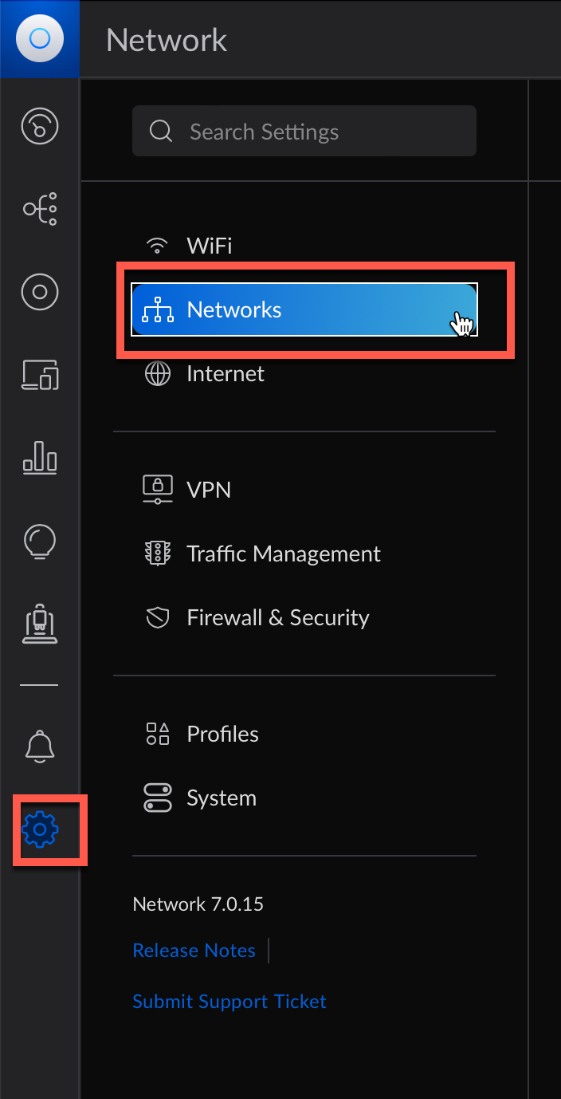This screenshot has width=561, height=1099.
Task: Open the Statistics bar chart icon
Action: pyautogui.click(x=40, y=458)
